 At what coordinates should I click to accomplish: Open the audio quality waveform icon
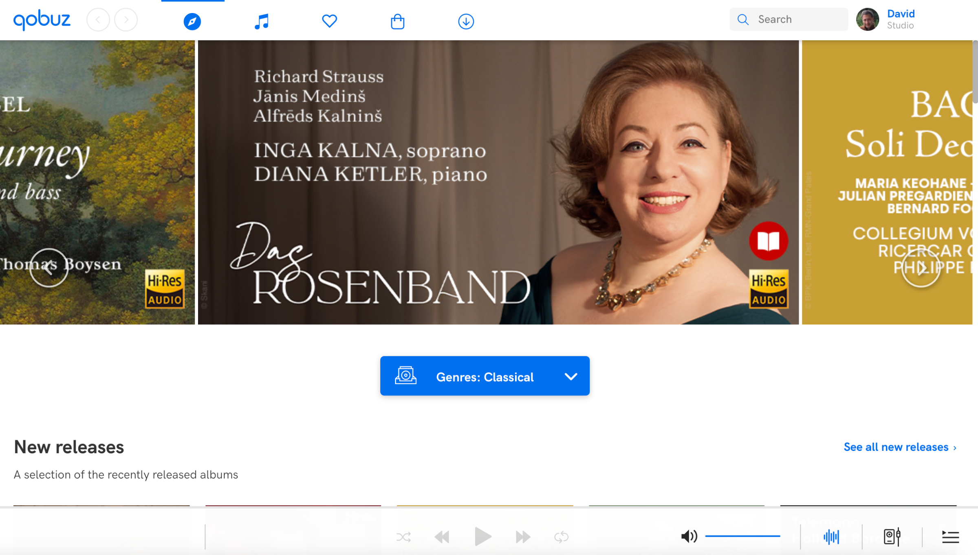831,537
